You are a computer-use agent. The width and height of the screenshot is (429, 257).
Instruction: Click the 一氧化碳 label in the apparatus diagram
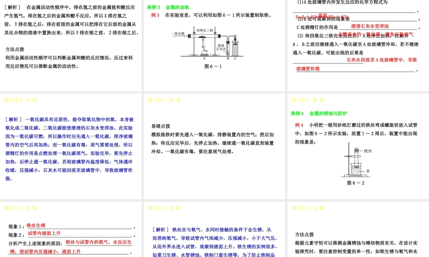click(178, 33)
